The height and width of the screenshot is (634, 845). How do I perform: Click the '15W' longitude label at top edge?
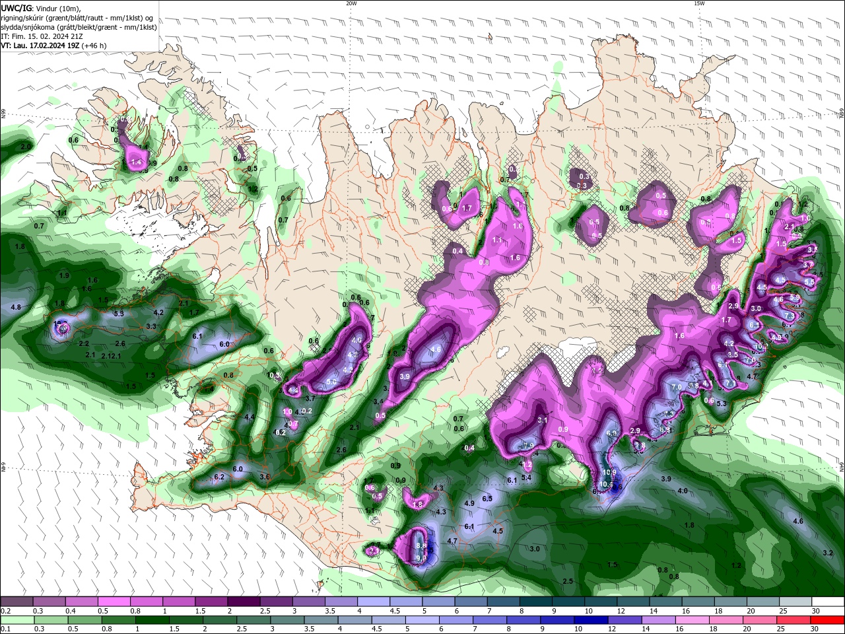(698, 3)
